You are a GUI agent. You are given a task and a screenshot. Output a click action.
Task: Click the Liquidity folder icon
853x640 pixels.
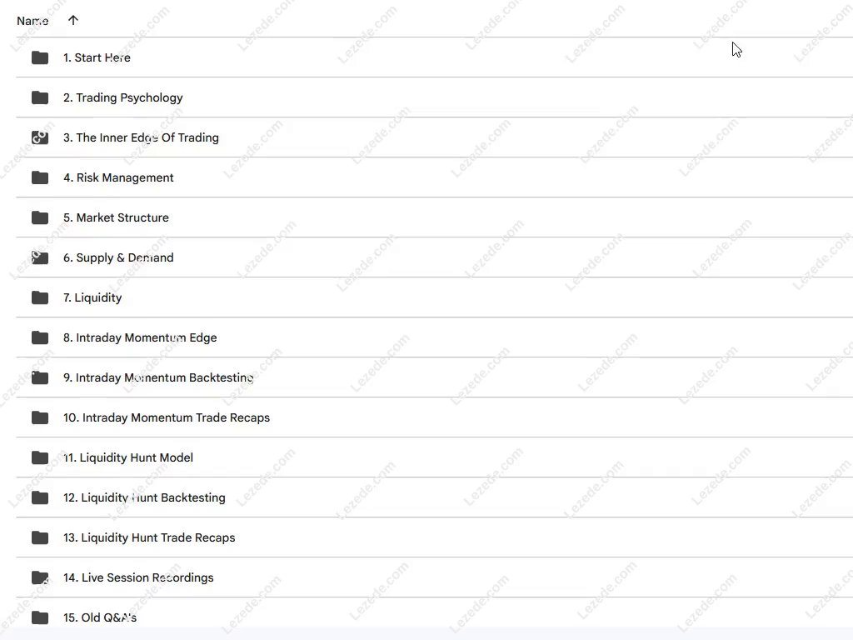(x=40, y=297)
